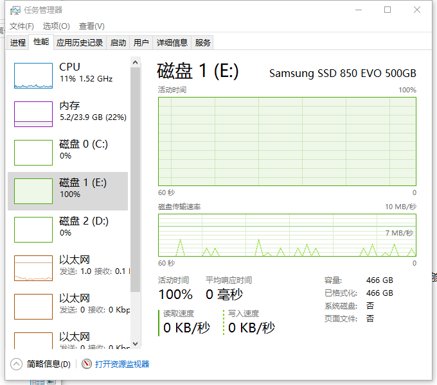Click the resource monitor gauge icon
This screenshot has height=385, width=437.
tap(87, 364)
